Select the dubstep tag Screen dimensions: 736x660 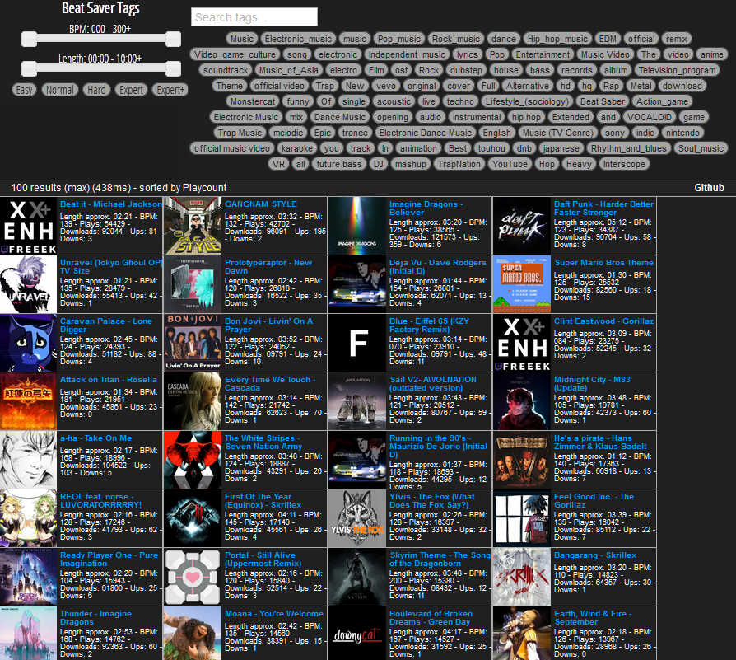(466, 70)
